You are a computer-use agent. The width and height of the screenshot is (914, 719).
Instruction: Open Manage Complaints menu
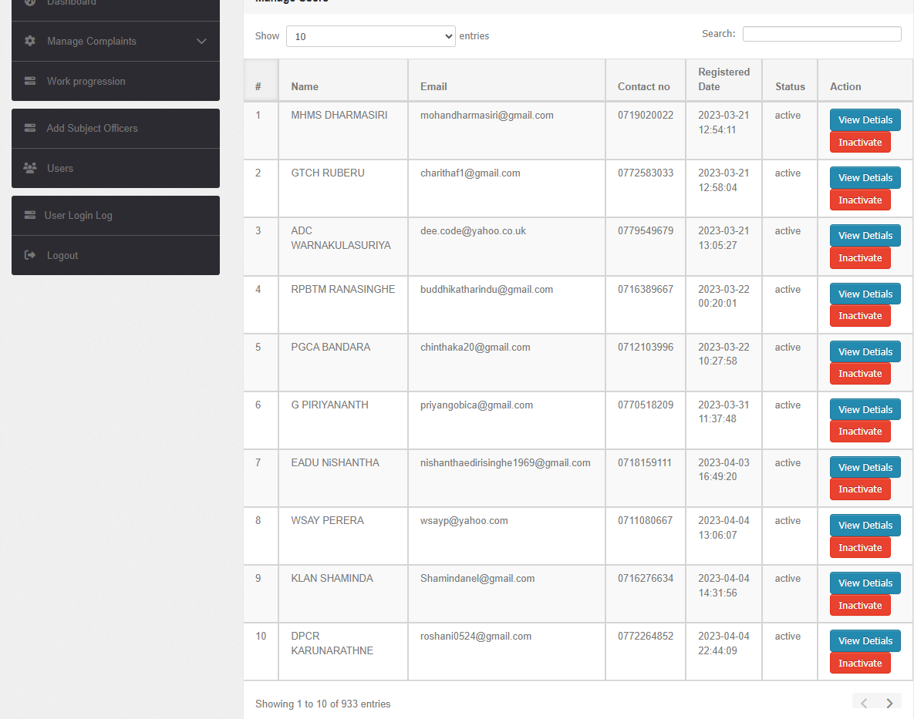[x=116, y=41]
